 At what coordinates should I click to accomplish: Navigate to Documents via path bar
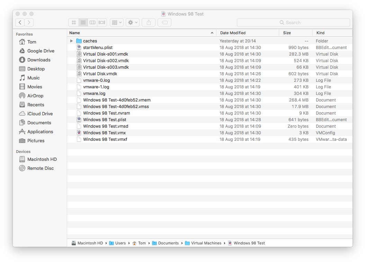click(x=169, y=243)
